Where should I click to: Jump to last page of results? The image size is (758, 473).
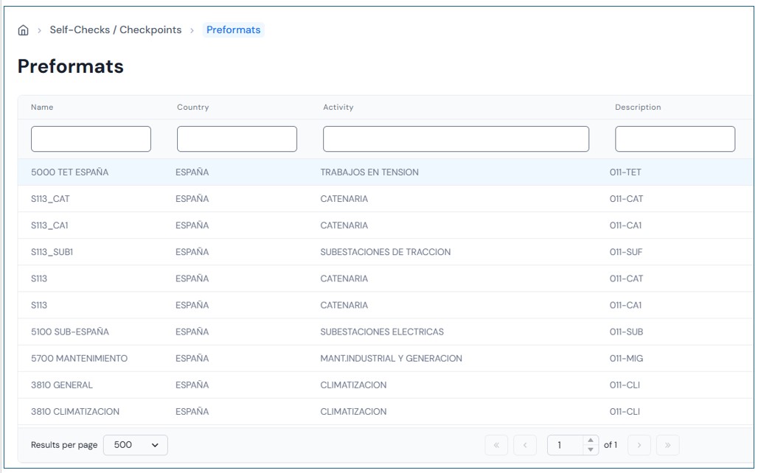point(667,445)
